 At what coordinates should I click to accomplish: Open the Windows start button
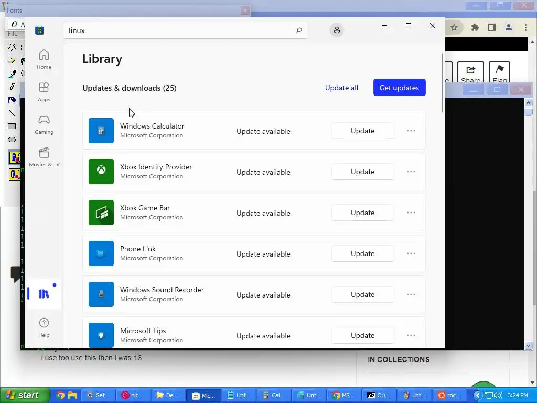(x=25, y=395)
